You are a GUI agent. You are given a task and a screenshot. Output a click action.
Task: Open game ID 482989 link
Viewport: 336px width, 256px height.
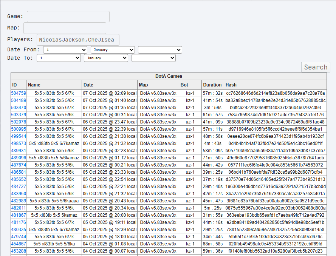pyautogui.click(x=19, y=201)
